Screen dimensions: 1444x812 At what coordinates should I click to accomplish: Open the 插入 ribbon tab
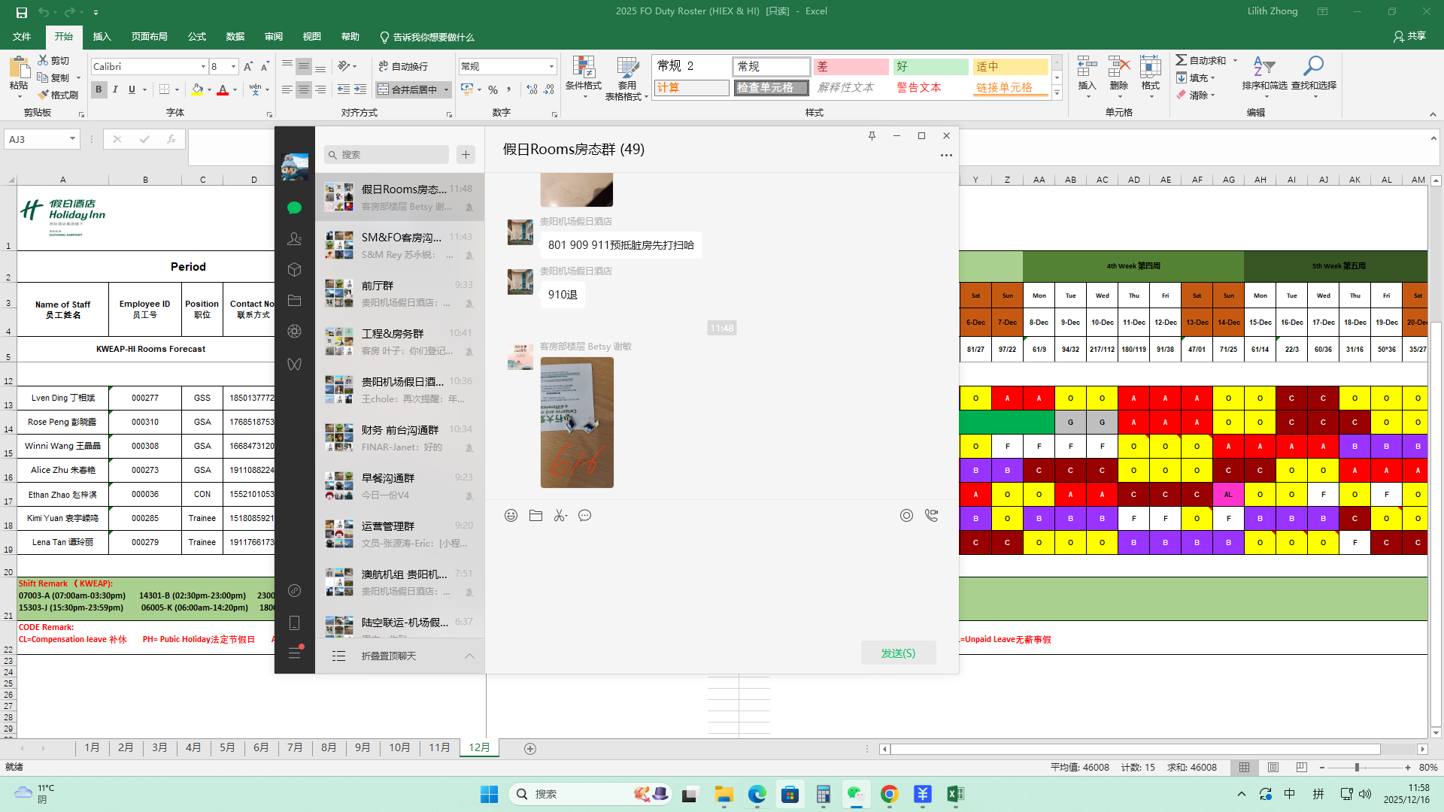click(x=102, y=37)
